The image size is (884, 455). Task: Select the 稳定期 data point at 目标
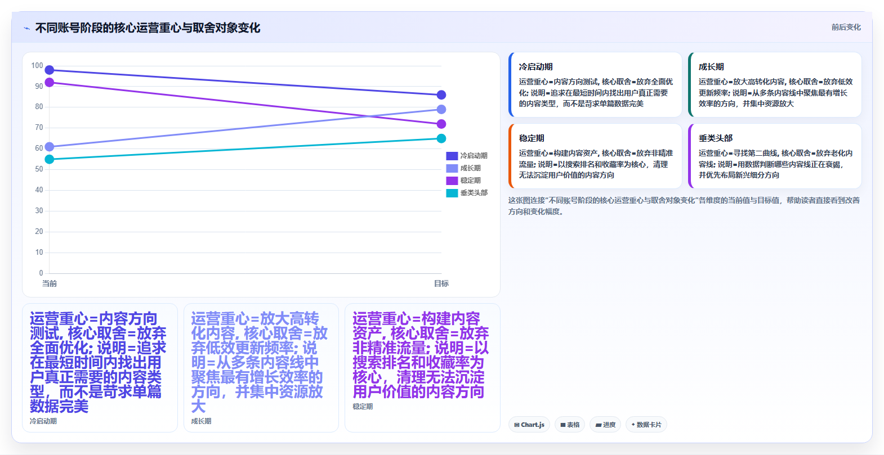pos(441,124)
